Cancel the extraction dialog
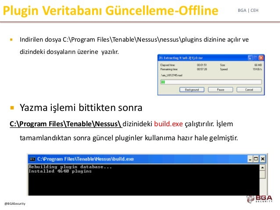 click(249, 89)
